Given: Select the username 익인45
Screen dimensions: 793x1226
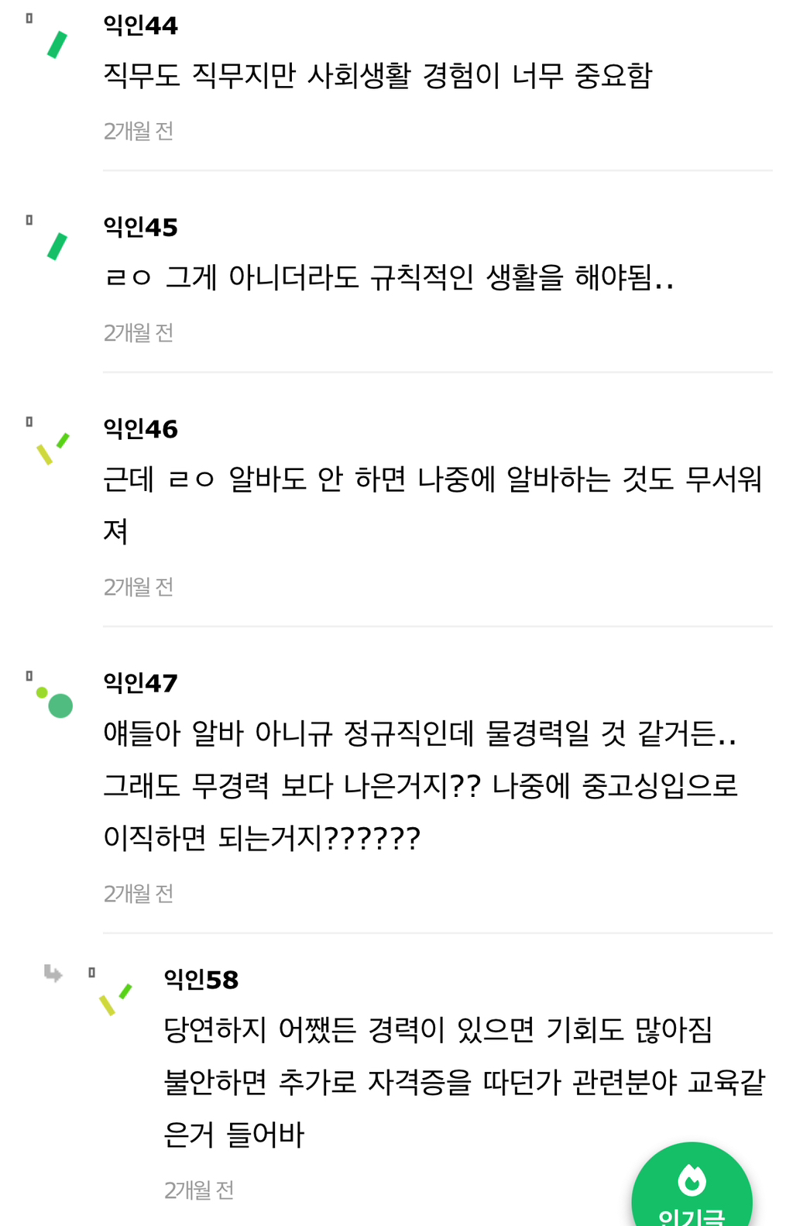Looking at the screenshot, I should 138,227.
